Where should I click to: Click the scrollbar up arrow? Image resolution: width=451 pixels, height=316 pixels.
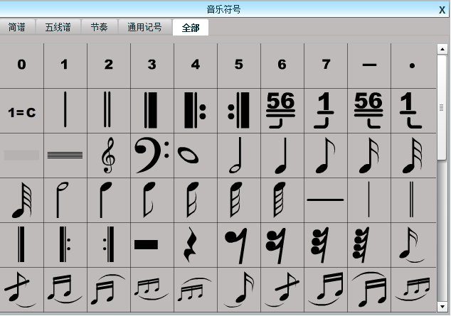(x=442, y=49)
